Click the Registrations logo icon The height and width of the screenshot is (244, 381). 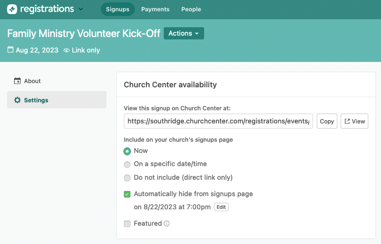(x=12, y=9)
